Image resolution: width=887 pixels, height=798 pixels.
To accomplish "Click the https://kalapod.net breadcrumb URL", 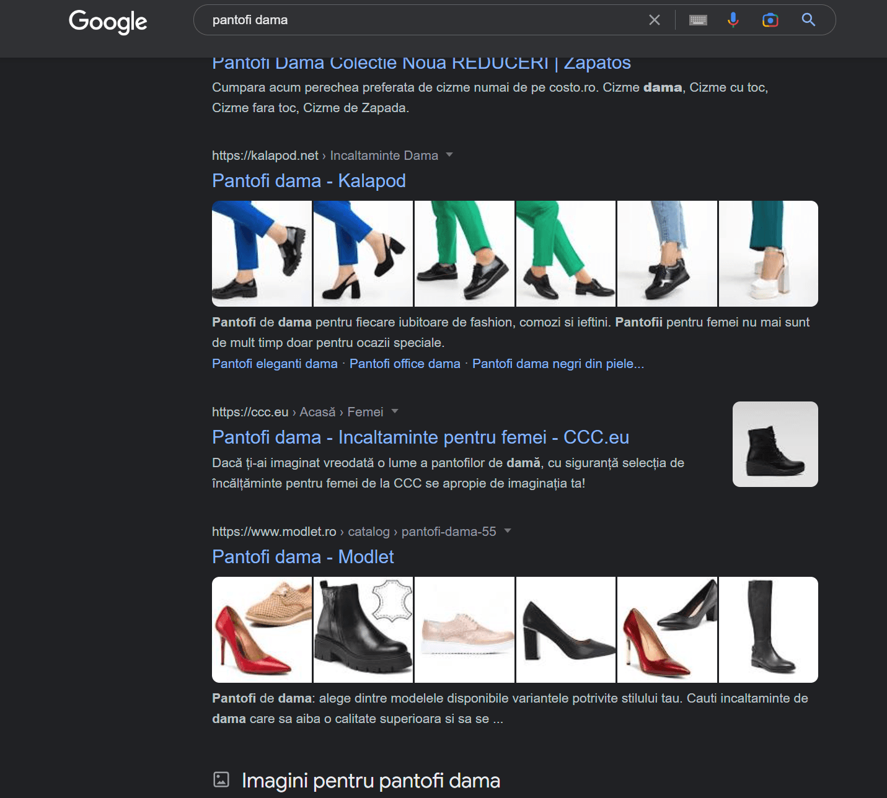I will point(265,156).
